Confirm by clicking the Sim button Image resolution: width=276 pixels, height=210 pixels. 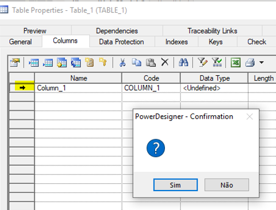(175, 185)
